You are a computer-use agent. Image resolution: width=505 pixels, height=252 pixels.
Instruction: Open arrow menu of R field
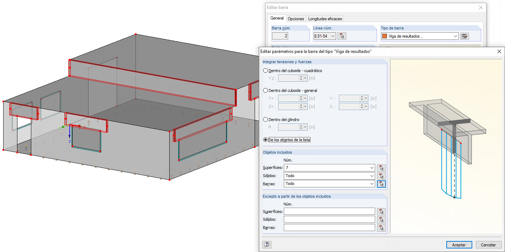point(305,127)
